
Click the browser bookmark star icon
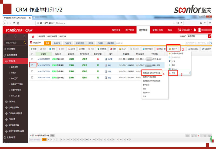click(x=181, y=23)
